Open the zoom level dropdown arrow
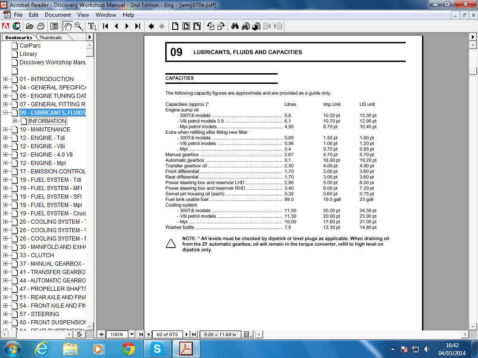This screenshot has width=478, height=358. (132, 334)
